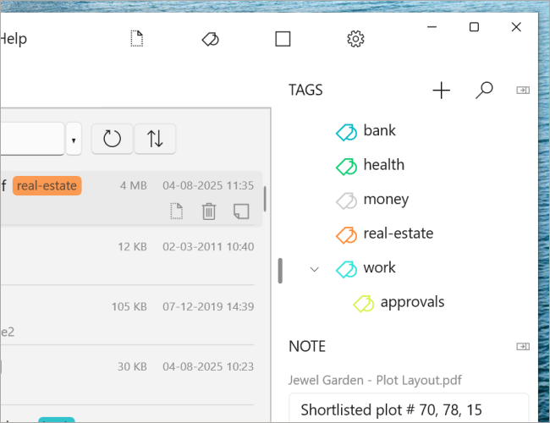This screenshot has height=423, width=550.
Task: Open the filter box dropdown arrow
Action: (74, 139)
